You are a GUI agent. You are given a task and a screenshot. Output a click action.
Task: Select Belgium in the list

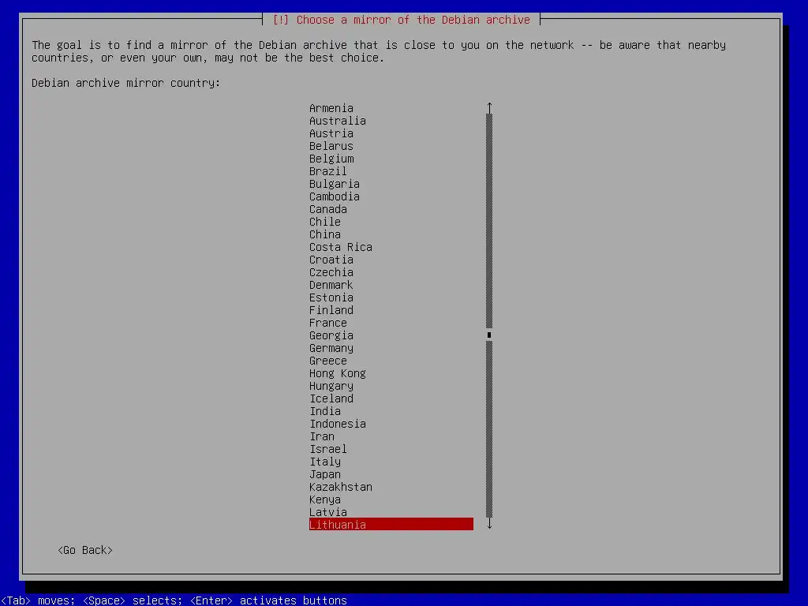pyautogui.click(x=331, y=159)
